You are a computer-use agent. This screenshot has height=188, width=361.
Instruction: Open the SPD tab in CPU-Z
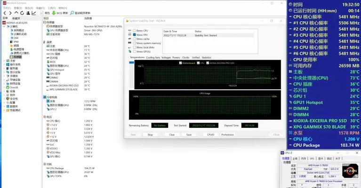tap(312, 158)
